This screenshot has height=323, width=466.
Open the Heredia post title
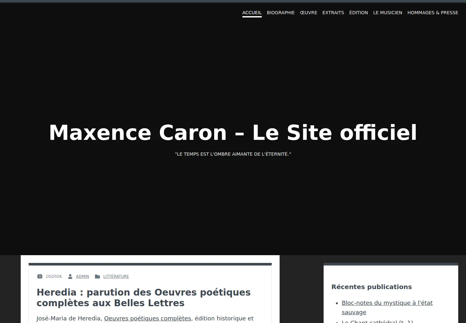click(144, 297)
